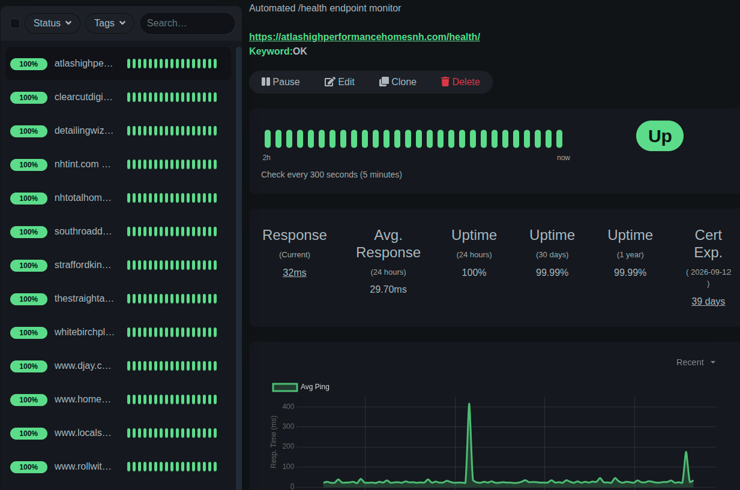Click the 100% badge for clearcutdigi…

[29, 97]
